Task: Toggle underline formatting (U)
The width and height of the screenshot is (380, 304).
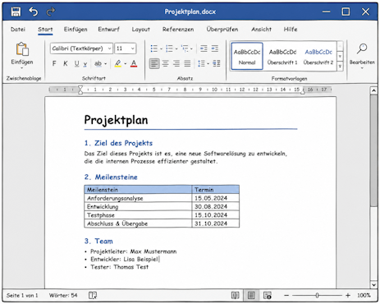Action: (76, 63)
